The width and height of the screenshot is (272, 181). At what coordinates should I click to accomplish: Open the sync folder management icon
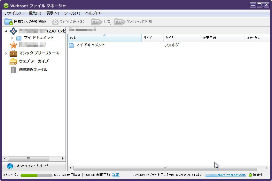click(x=9, y=22)
